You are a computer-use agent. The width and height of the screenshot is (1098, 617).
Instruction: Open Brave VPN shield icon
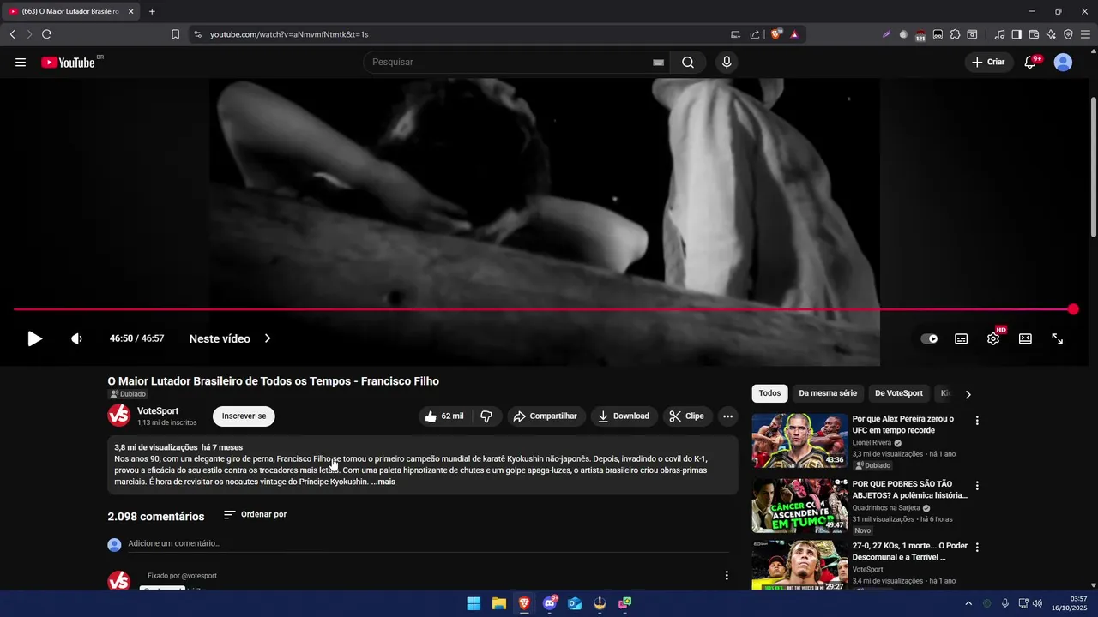1068,34
